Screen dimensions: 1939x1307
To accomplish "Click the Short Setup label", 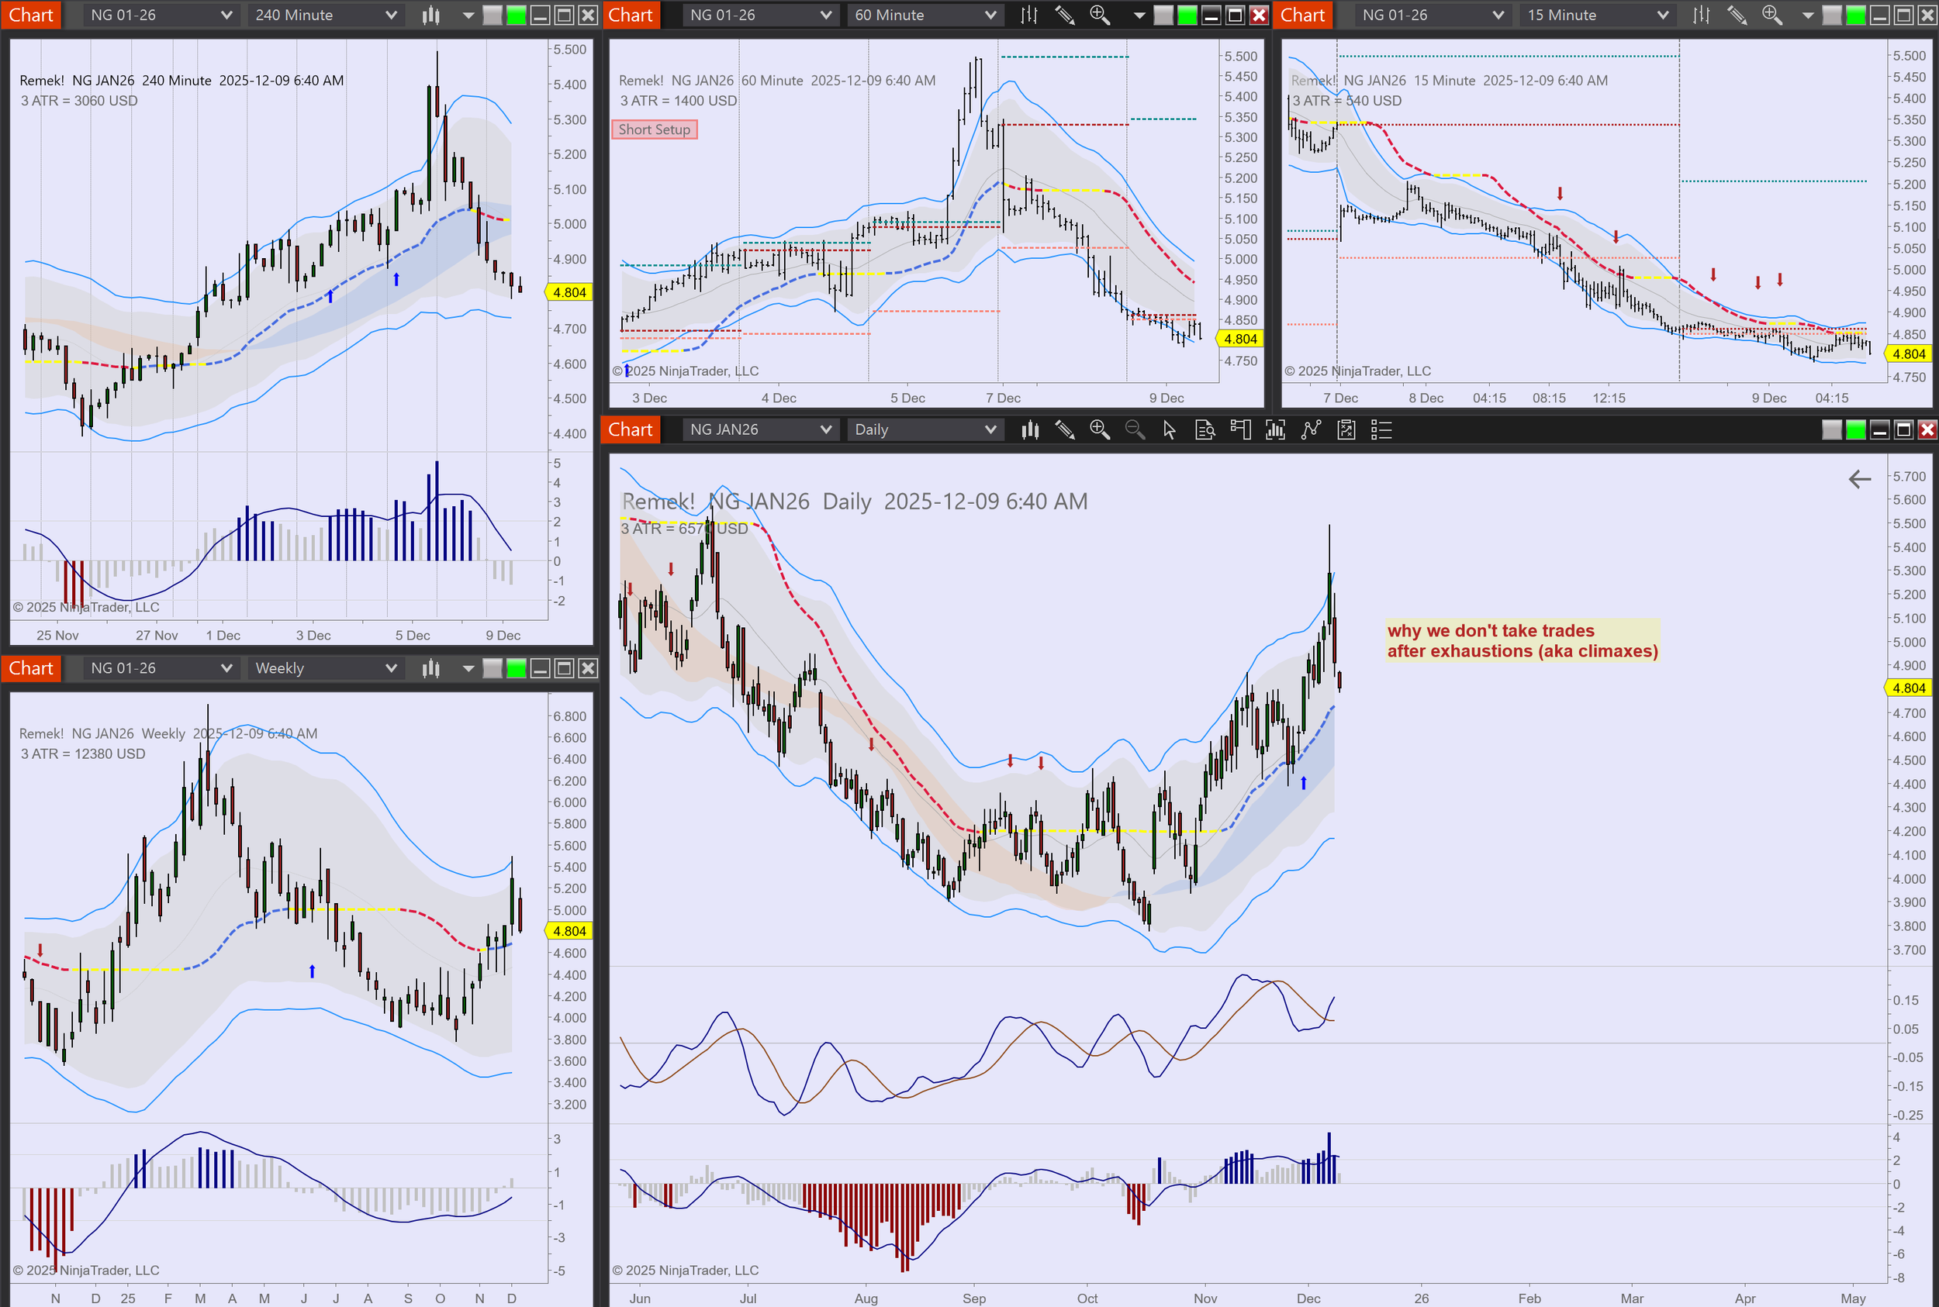I will pyautogui.click(x=654, y=129).
